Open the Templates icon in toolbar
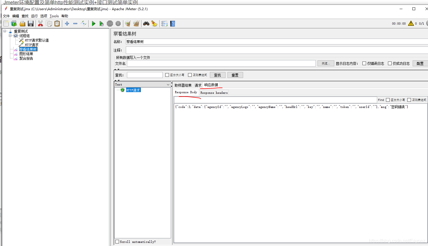 (x=14, y=24)
